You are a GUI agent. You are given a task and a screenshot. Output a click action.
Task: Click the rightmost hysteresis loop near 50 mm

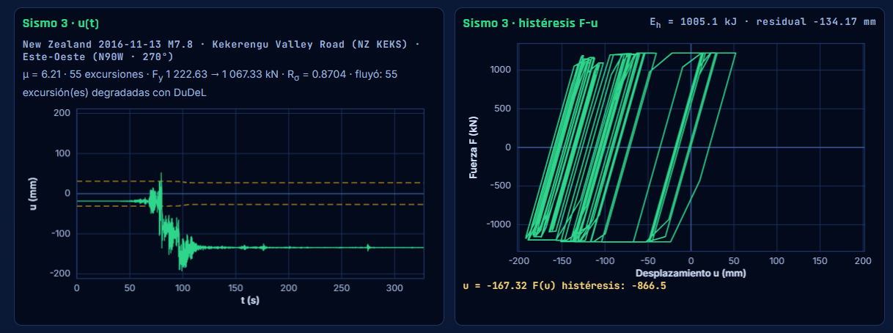pos(735,54)
